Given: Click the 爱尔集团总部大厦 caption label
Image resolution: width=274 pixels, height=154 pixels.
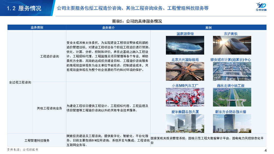Looking at the screenshot, I should (185, 112).
